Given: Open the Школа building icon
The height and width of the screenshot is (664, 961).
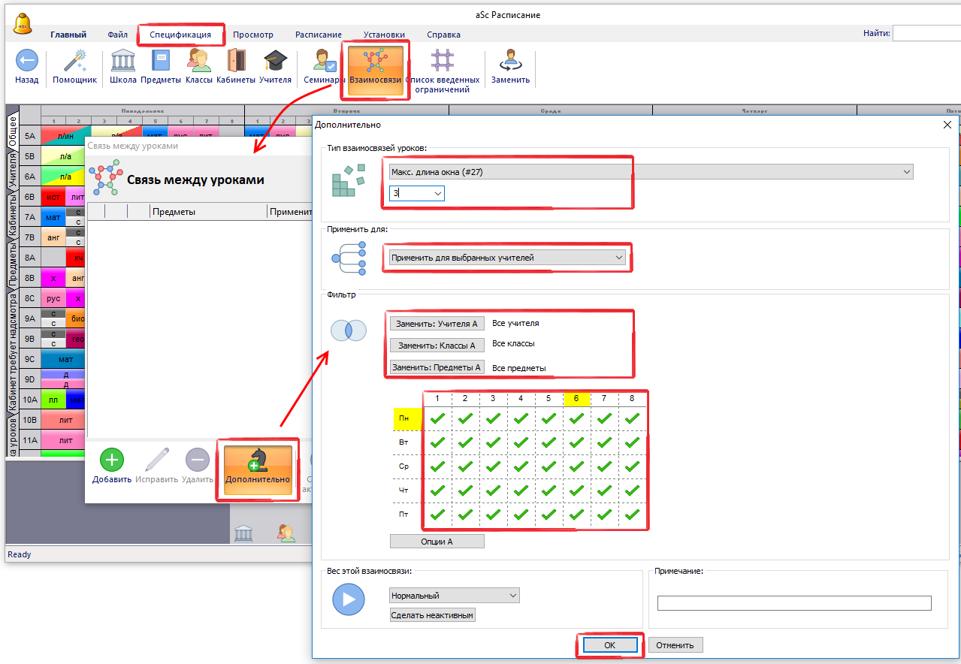Looking at the screenshot, I should click(122, 62).
